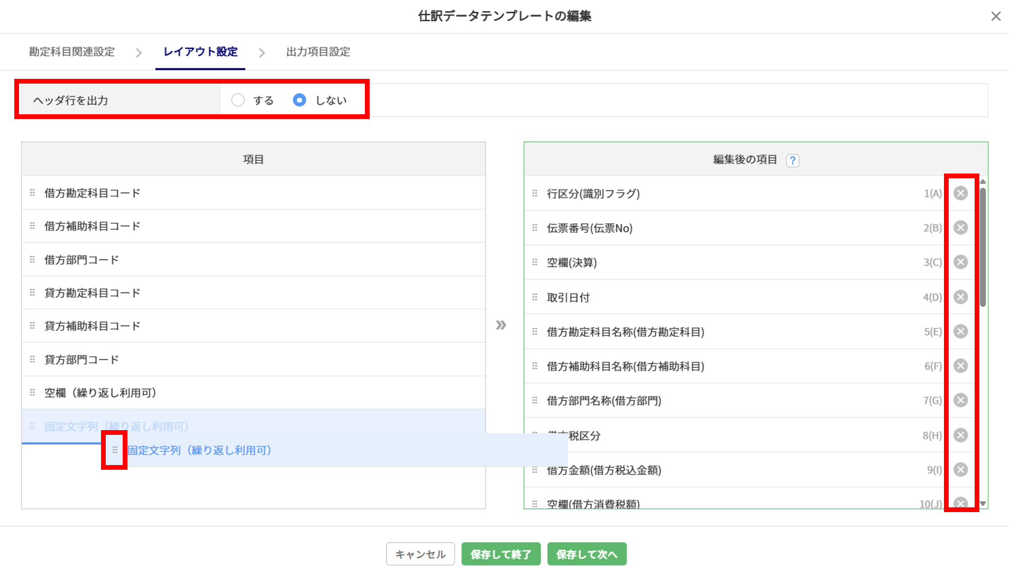The height and width of the screenshot is (574, 1009).
Task: Click 保存して終了 button
Action: pos(500,554)
